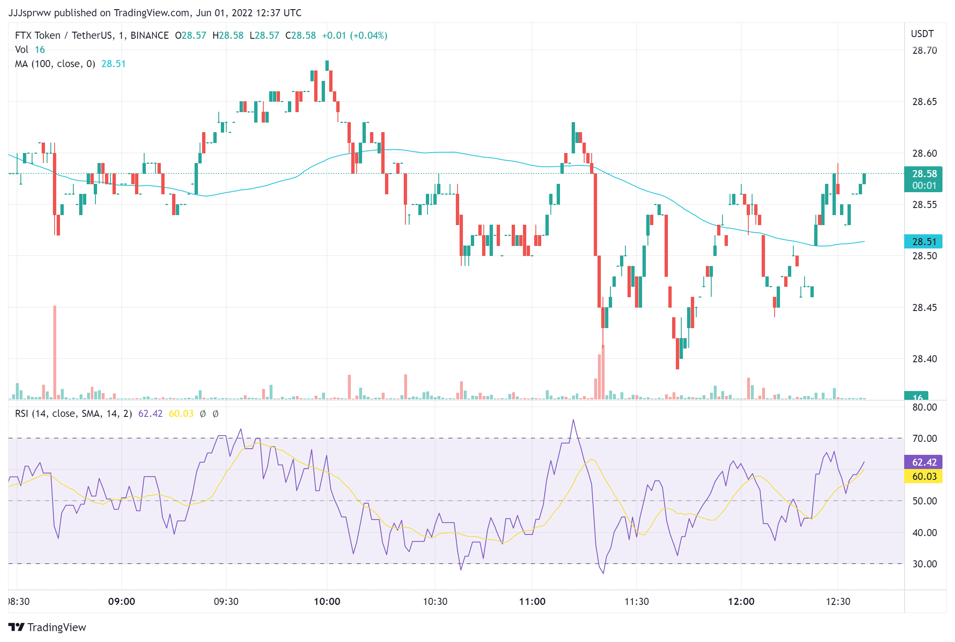Click the RSI value 62.42 in legend

(150, 414)
